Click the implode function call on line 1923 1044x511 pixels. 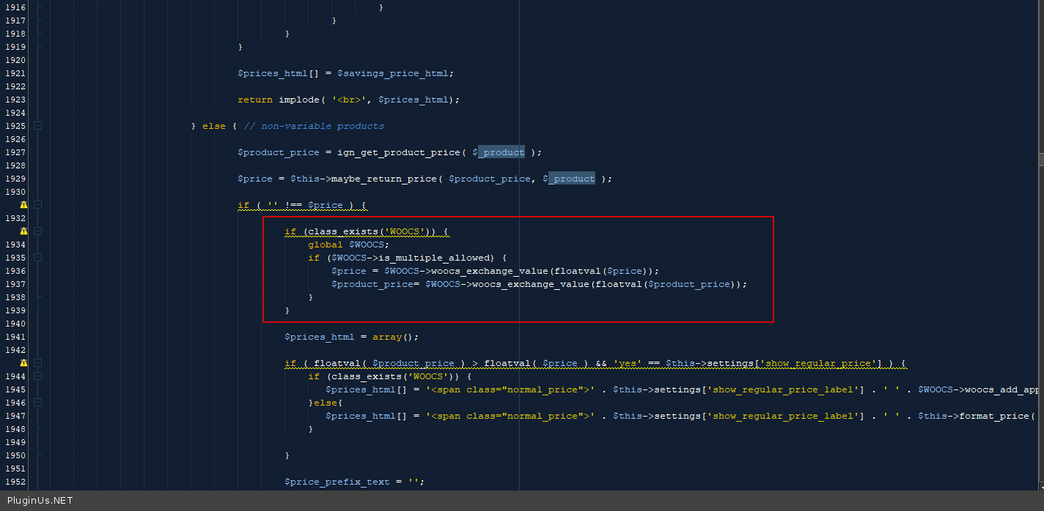point(299,100)
